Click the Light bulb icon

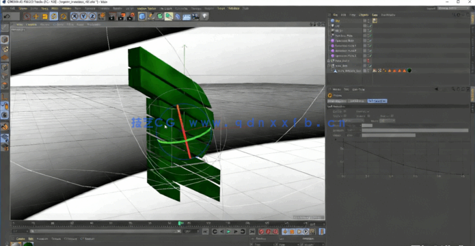click(205, 16)
